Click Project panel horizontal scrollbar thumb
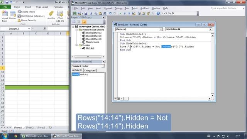Screen dimensions: 247x139 (x=88, y=57)
